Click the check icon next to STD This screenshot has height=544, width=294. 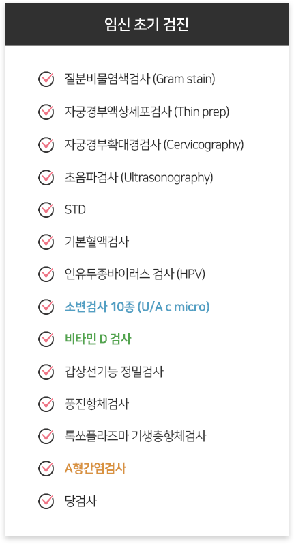pos(46,209)
